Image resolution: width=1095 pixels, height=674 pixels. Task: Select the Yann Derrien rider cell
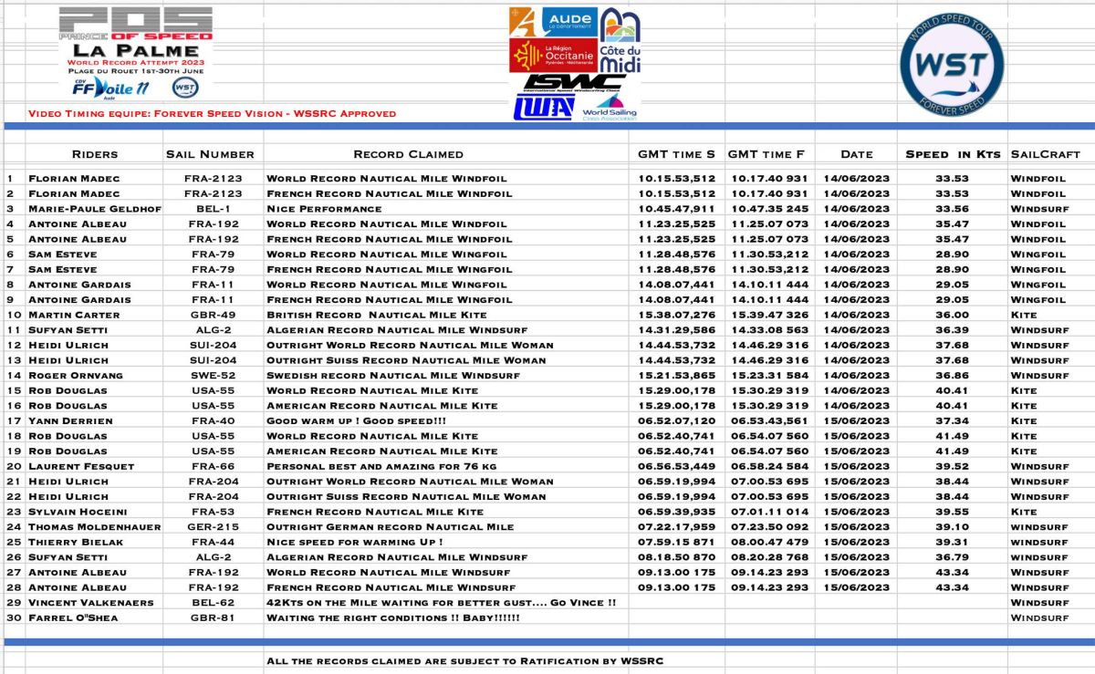70,421
